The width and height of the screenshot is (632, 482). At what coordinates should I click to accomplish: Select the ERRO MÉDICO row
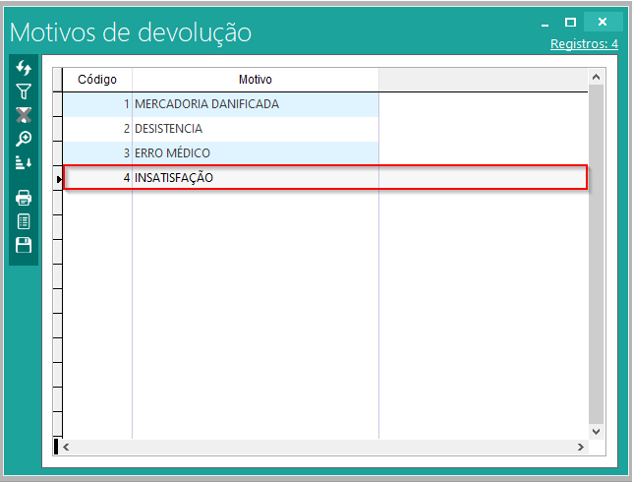coord(172,153)
